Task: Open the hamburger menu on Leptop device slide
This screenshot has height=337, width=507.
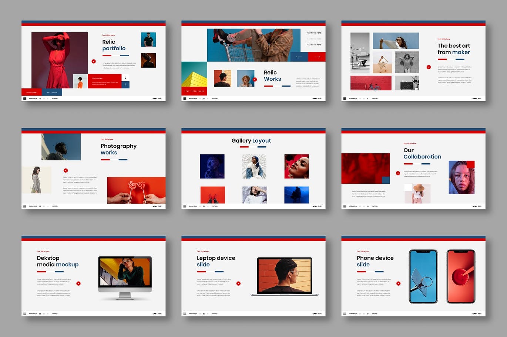Action: tap(185, 314)
